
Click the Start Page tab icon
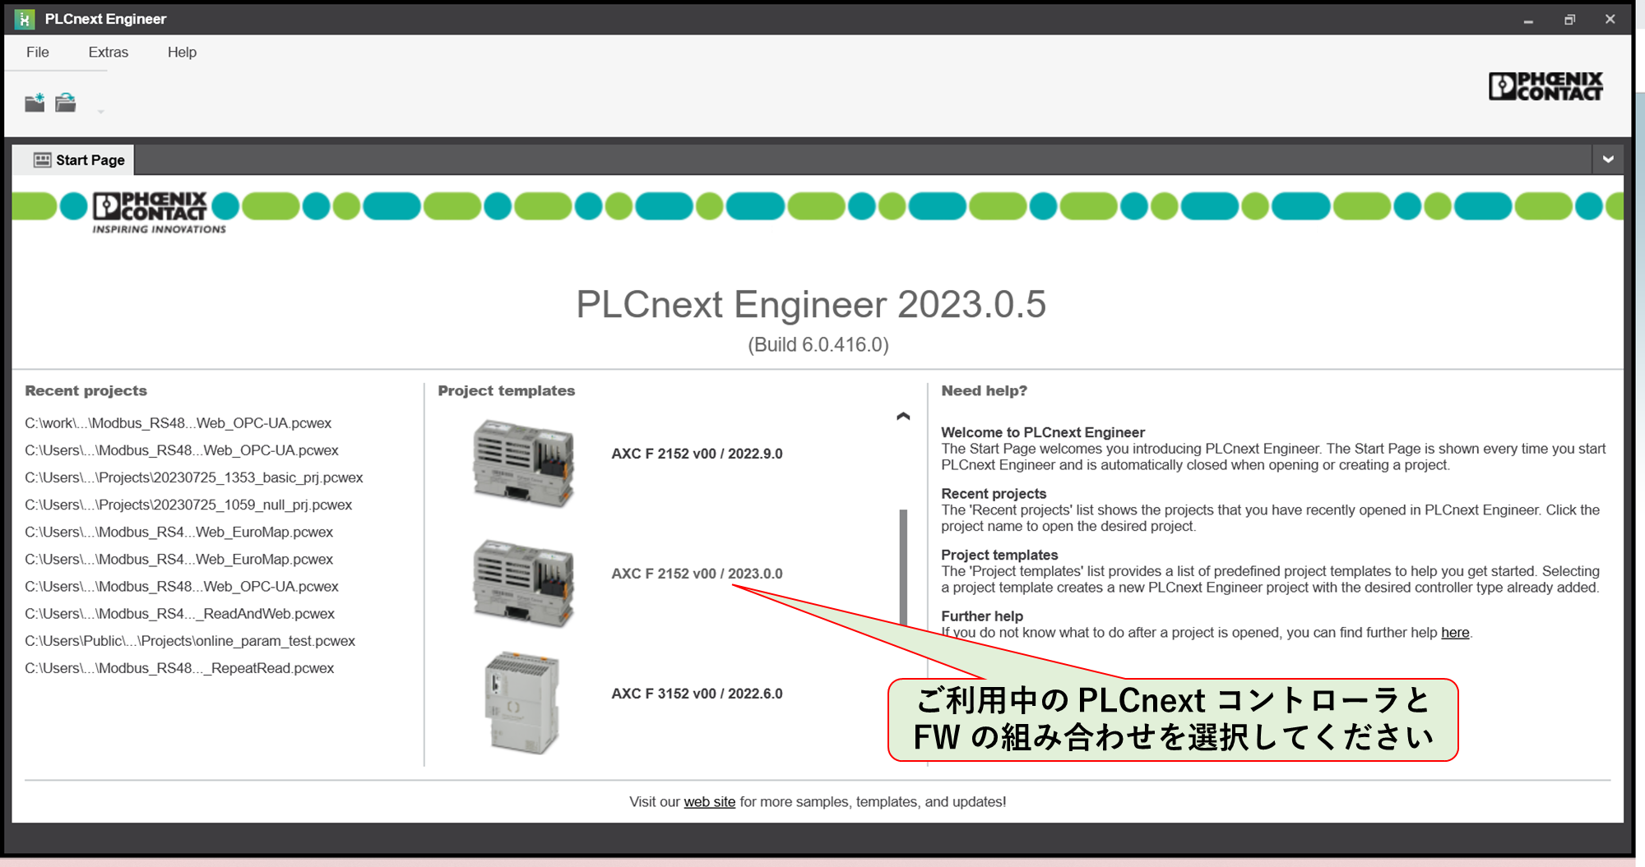point(40,159)
